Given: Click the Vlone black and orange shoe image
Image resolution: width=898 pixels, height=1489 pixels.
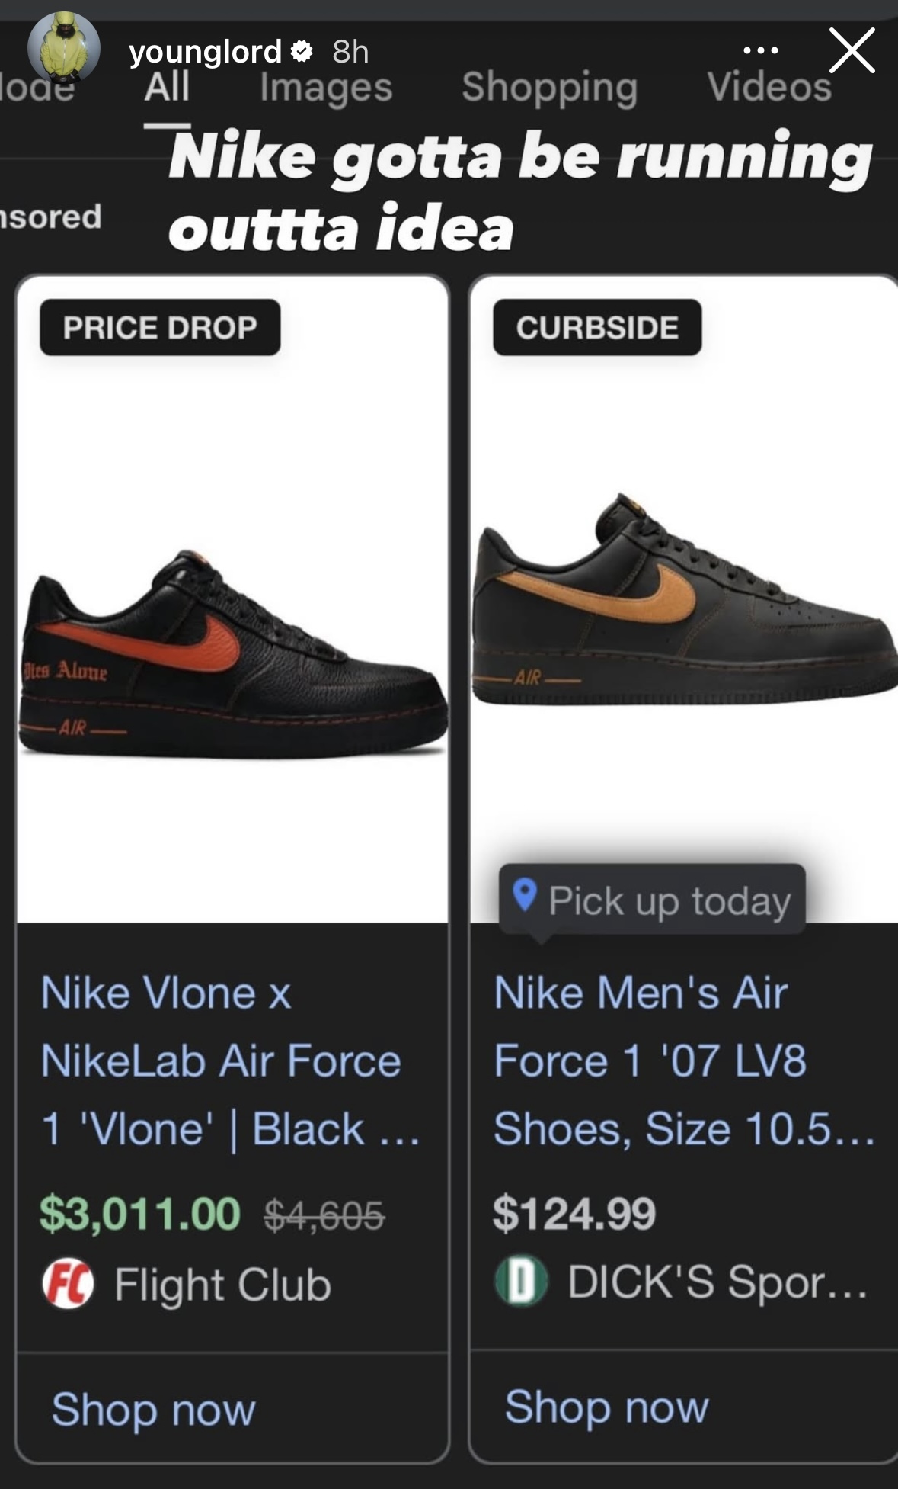Looking at the screenshot, I should [232, 654].
